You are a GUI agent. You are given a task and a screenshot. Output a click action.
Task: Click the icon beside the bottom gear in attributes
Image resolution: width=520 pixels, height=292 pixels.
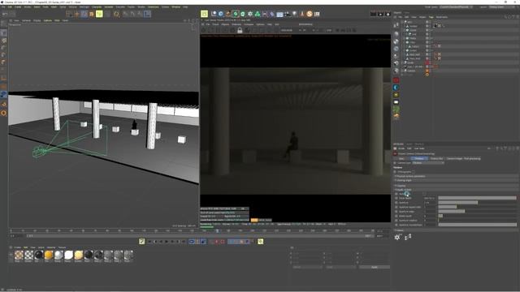point(408,237)
